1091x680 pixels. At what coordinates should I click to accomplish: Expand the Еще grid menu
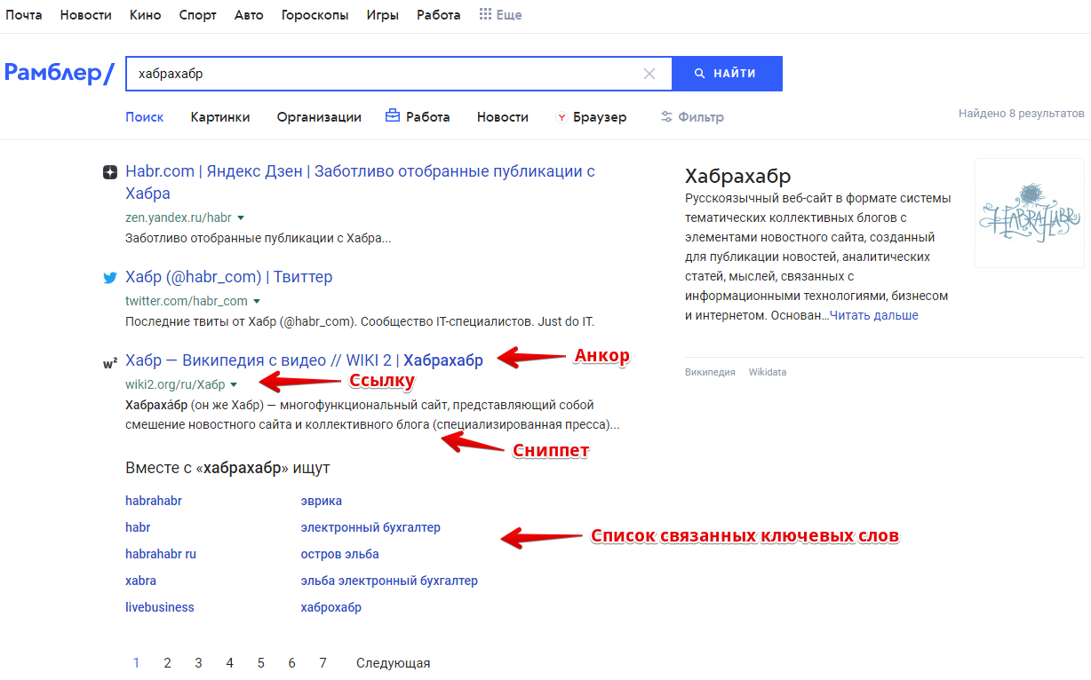click(500, 15)
